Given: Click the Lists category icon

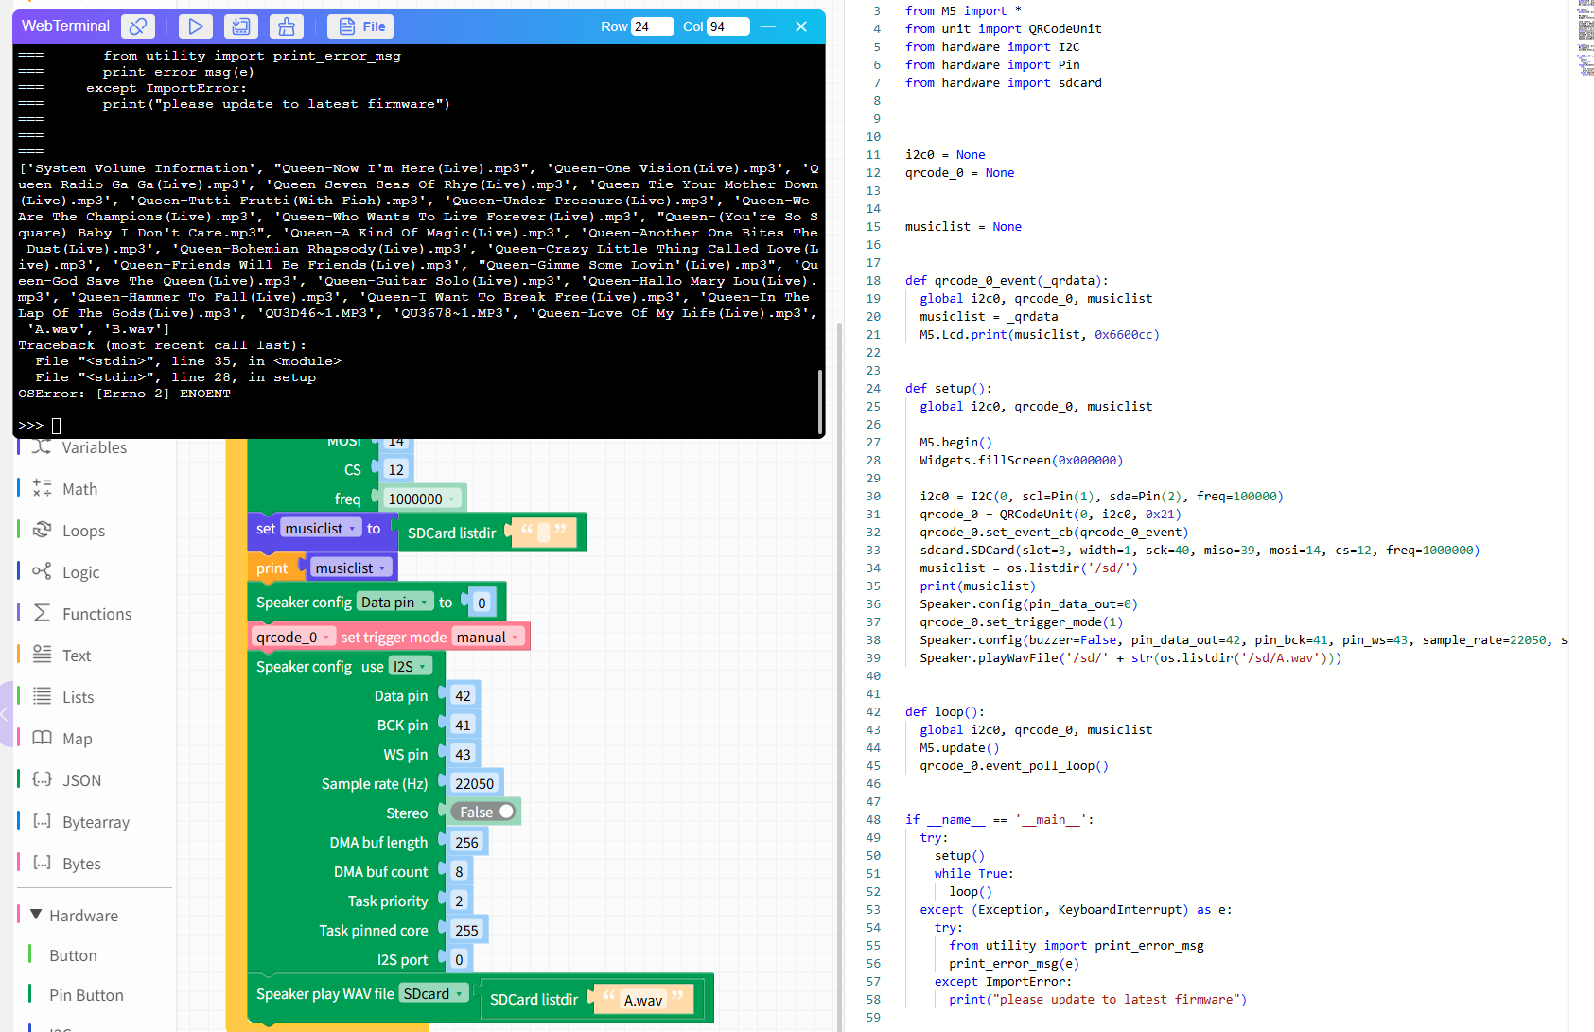Looking at the screenshot, I should point(42,696).
